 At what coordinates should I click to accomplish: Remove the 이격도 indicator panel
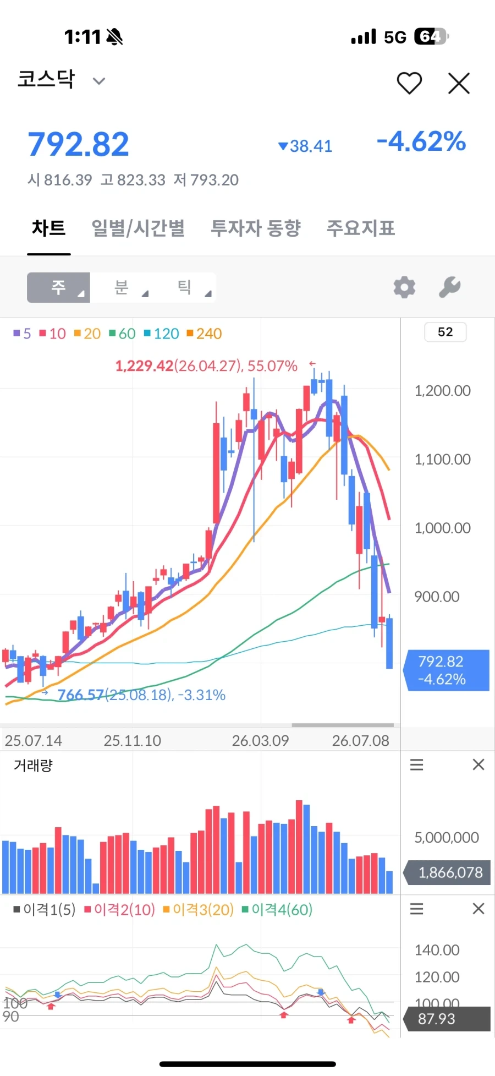pyautogui.click(x=479, y=909)
